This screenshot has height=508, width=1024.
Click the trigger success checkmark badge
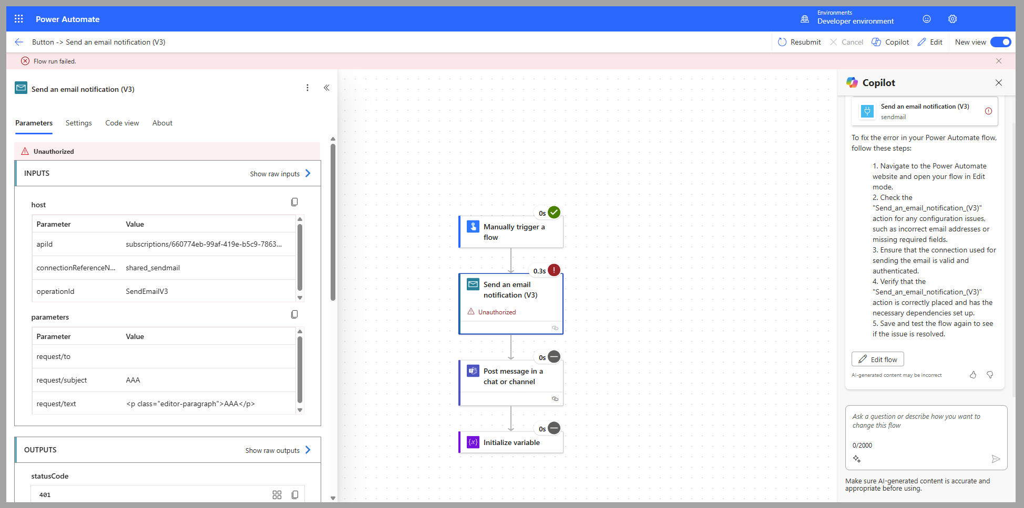coord(554,213)
